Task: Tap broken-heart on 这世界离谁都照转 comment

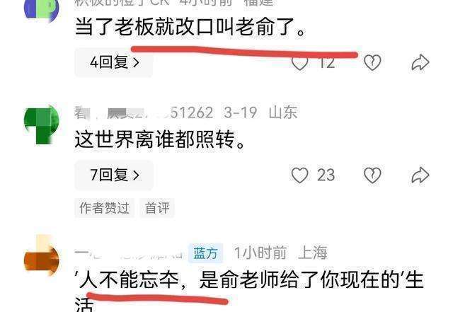Action: coord(372,175)
